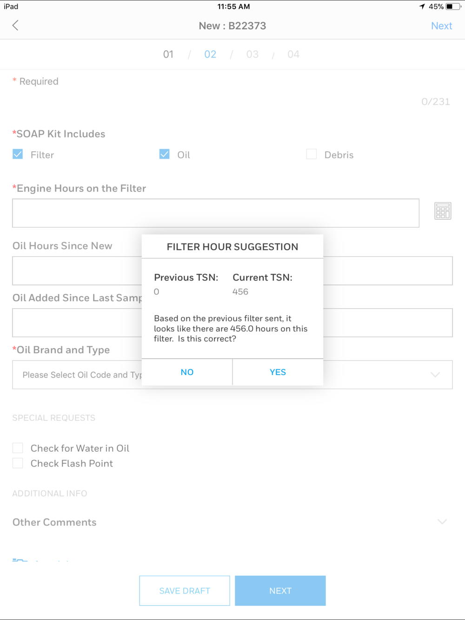Switch to step 01
Image resolution: width=465 pixels, height=620 pixels.
[x=168, y=54]
